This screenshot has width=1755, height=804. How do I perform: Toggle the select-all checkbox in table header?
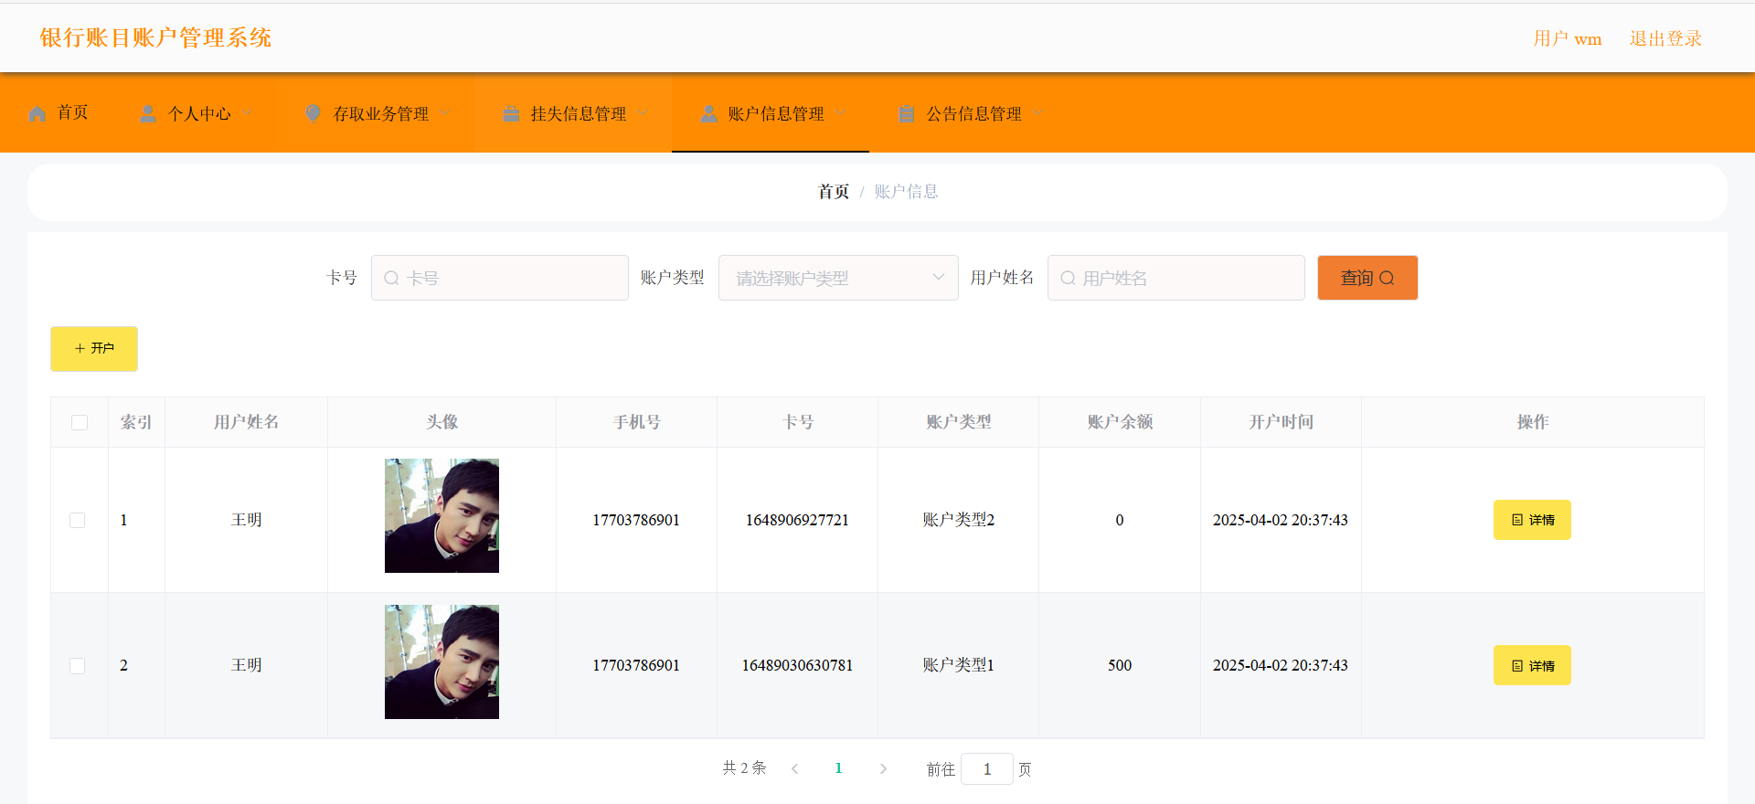pos(80,422)
